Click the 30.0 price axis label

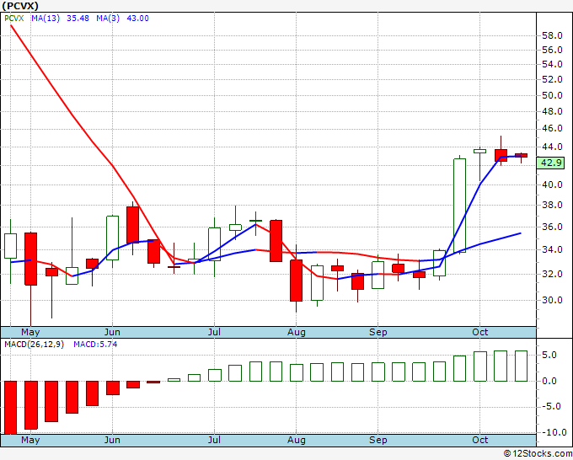point(552,300)
